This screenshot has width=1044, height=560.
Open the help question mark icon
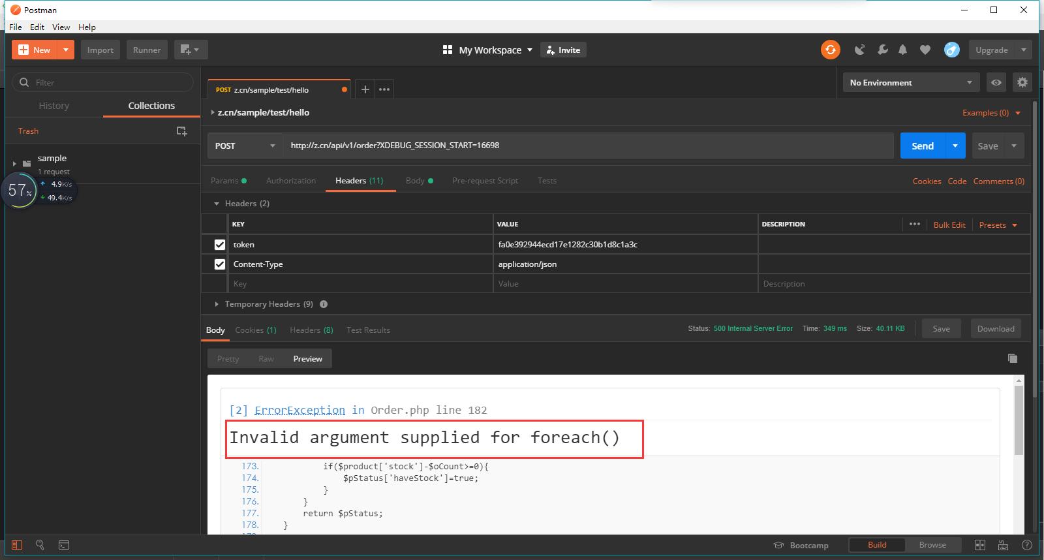click(x=1026, y=545)
